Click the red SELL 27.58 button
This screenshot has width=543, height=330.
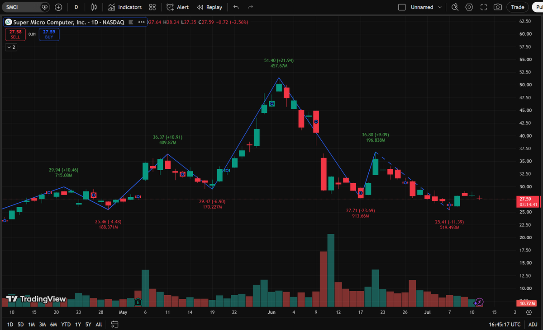[x=16, y=34]
